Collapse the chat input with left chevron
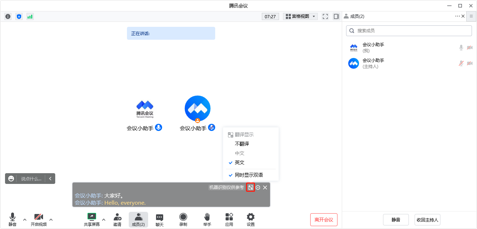477x229 pixels. tap(50, 178)
